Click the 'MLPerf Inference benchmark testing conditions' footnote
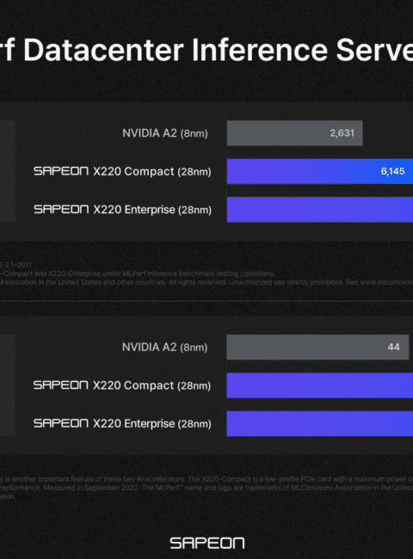The image size is (413, 559). tap(198, 273)
